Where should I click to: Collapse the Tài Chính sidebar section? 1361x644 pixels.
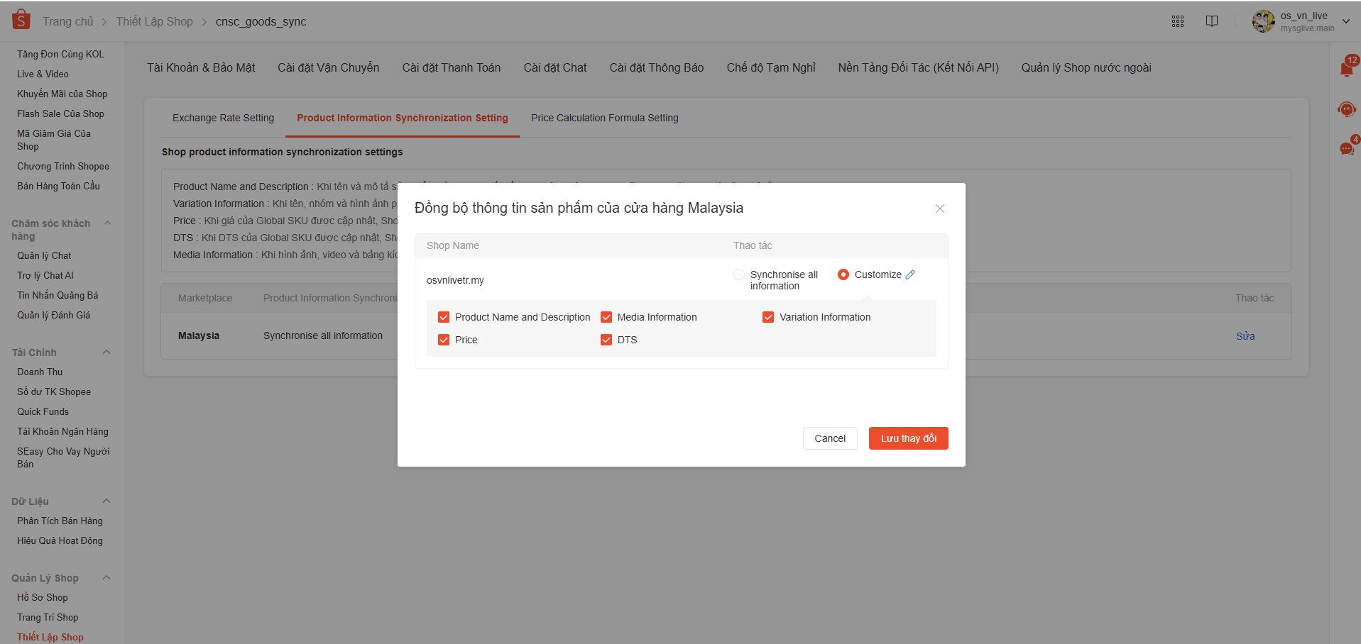106,352
